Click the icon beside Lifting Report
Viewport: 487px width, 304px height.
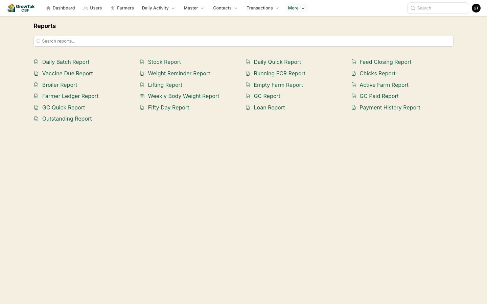(142, 85)
